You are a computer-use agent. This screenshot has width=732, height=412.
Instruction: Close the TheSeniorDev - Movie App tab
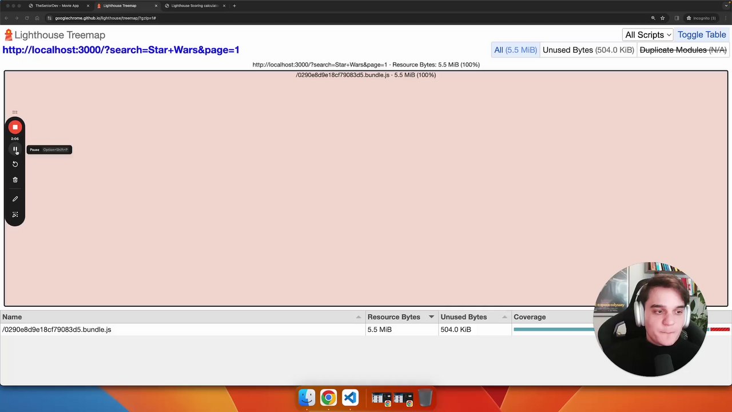[x=88, y=6]
